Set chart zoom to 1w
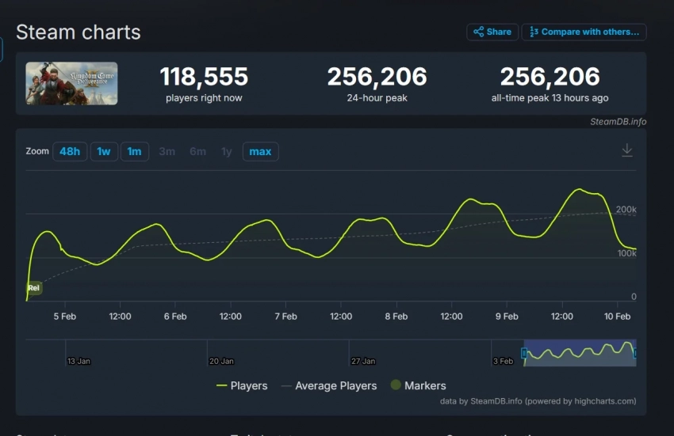This screenshot has width=674, height=436. [103, 151]
